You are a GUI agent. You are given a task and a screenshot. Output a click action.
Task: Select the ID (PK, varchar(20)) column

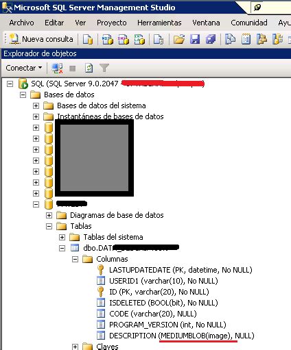(x=159, y=292)
